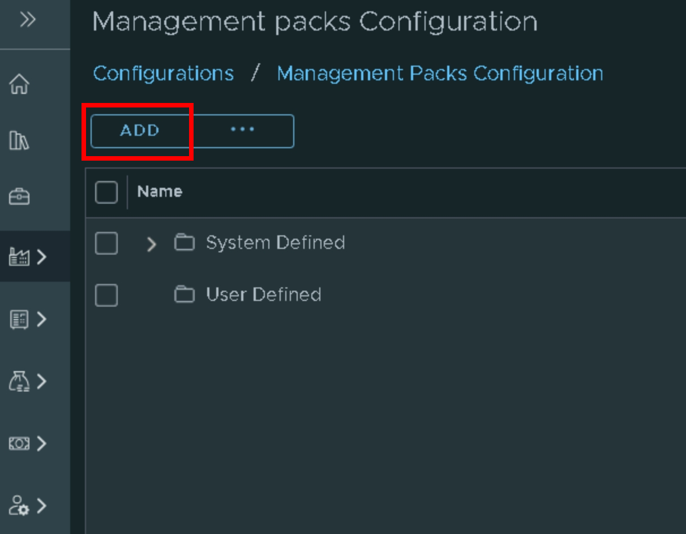Go to Configurations breadcrumb link
The image size is (686, 534).
pyautogui.click(x=163, y=74)
